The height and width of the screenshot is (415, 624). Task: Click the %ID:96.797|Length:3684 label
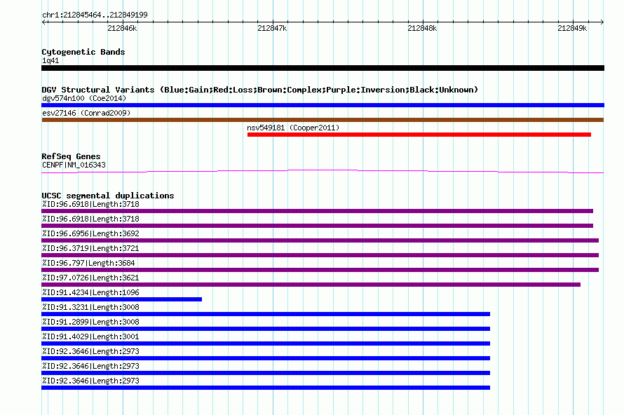pyautogui.click(x=88, y=263)
